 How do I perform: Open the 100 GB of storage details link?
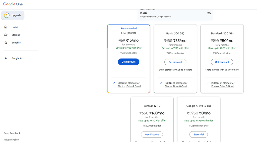coord(176,85)
